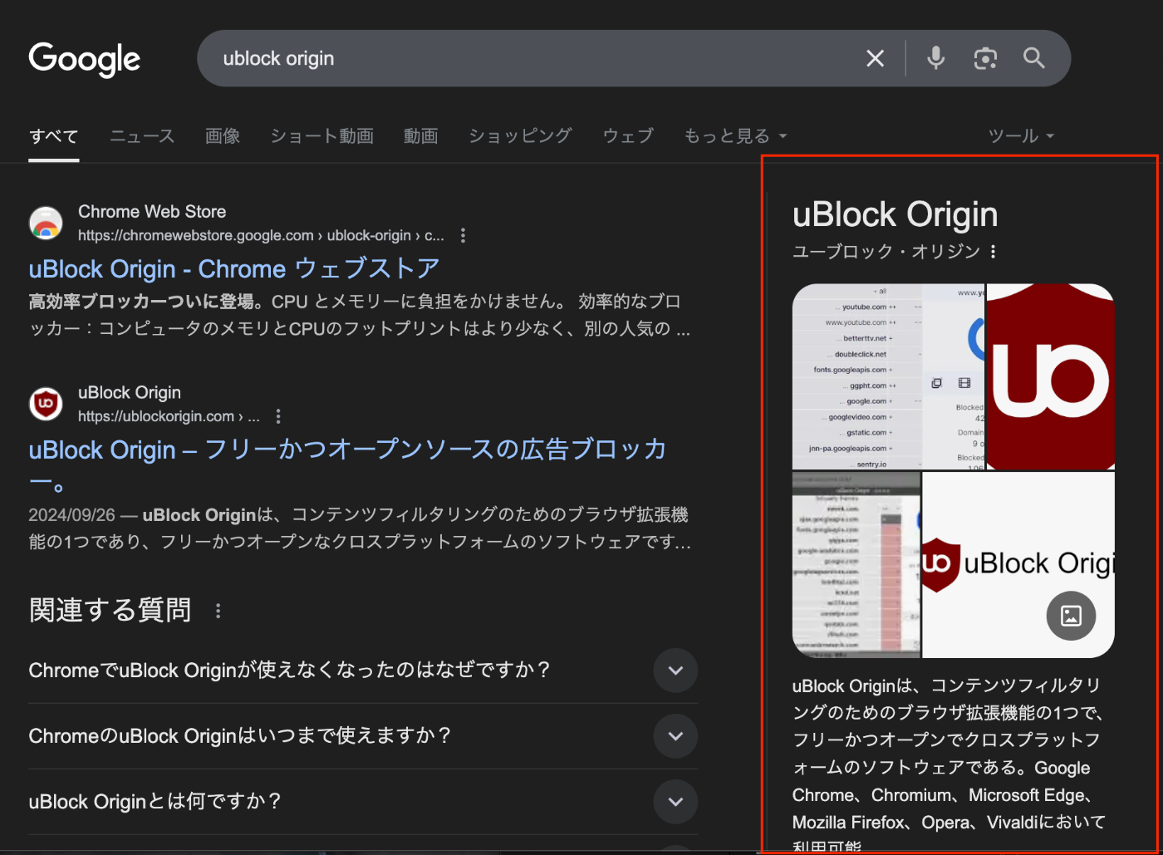
Task: Click the 関連する質問 heading
Action: click(x=110, y=611)
